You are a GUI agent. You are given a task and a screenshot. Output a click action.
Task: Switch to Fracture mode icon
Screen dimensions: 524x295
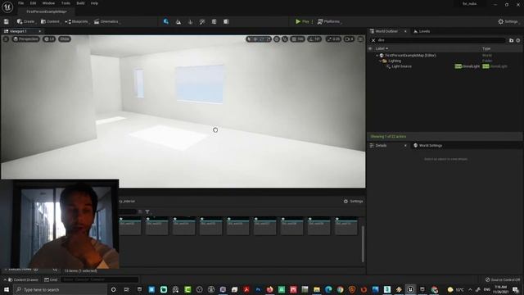pyautogui.click(x=215, y=22)
